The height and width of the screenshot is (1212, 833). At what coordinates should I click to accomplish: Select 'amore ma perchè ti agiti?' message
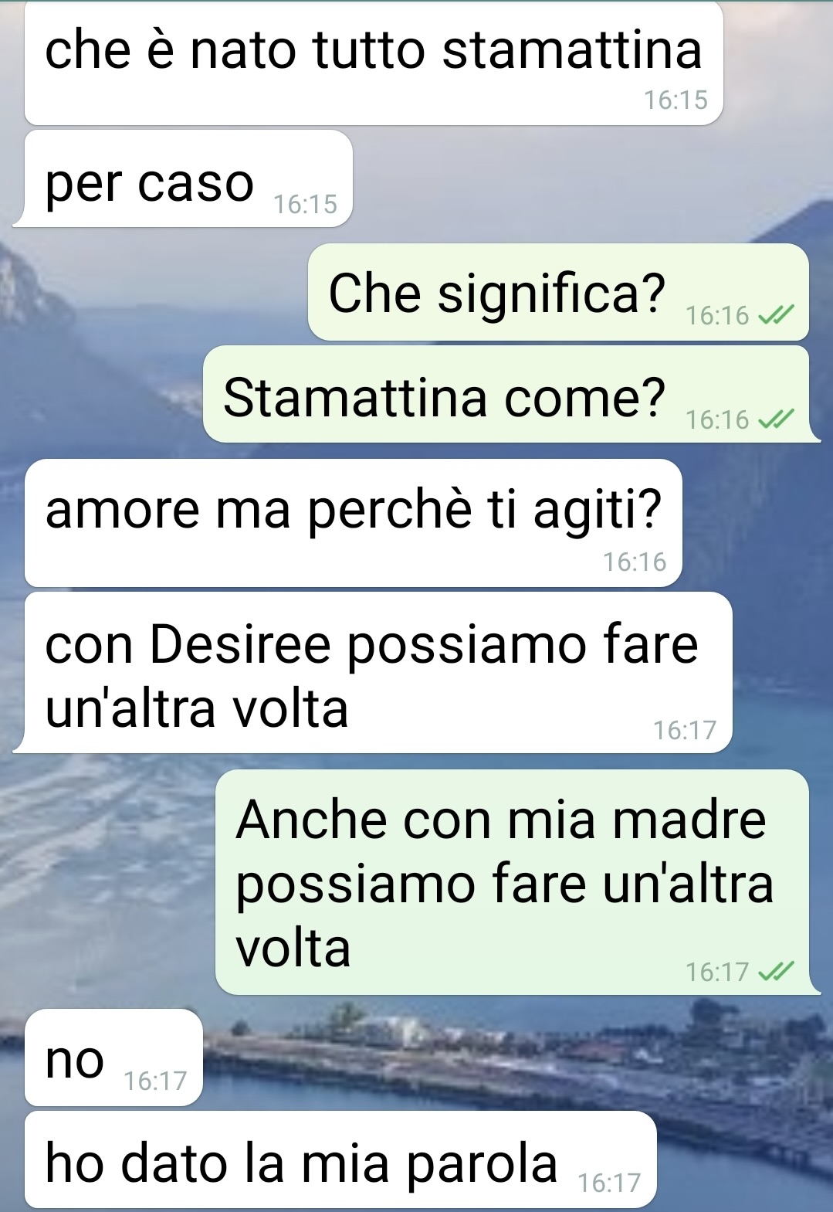point(354,523)
